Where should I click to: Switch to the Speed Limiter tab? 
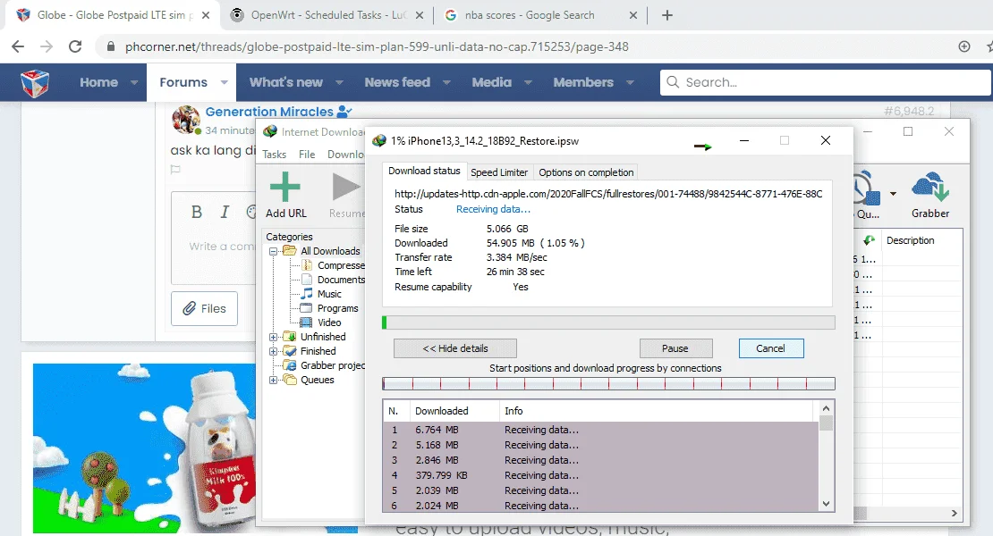[499, 172]
